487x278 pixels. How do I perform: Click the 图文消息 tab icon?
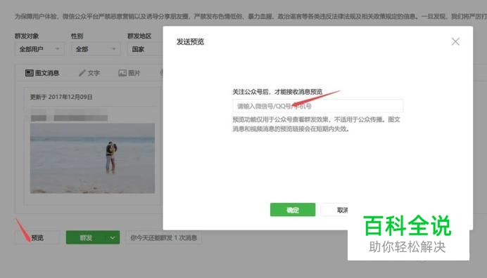click(29, 73)
